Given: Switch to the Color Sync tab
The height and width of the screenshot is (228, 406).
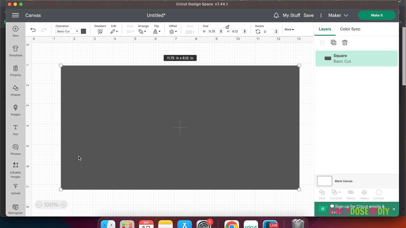Looking at the screenshot, I should pyautogui.click(x=350, y=29).
